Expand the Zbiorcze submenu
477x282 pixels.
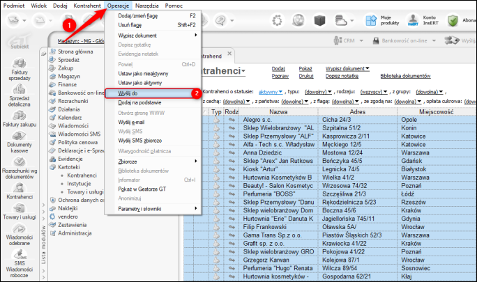[153, 162]
